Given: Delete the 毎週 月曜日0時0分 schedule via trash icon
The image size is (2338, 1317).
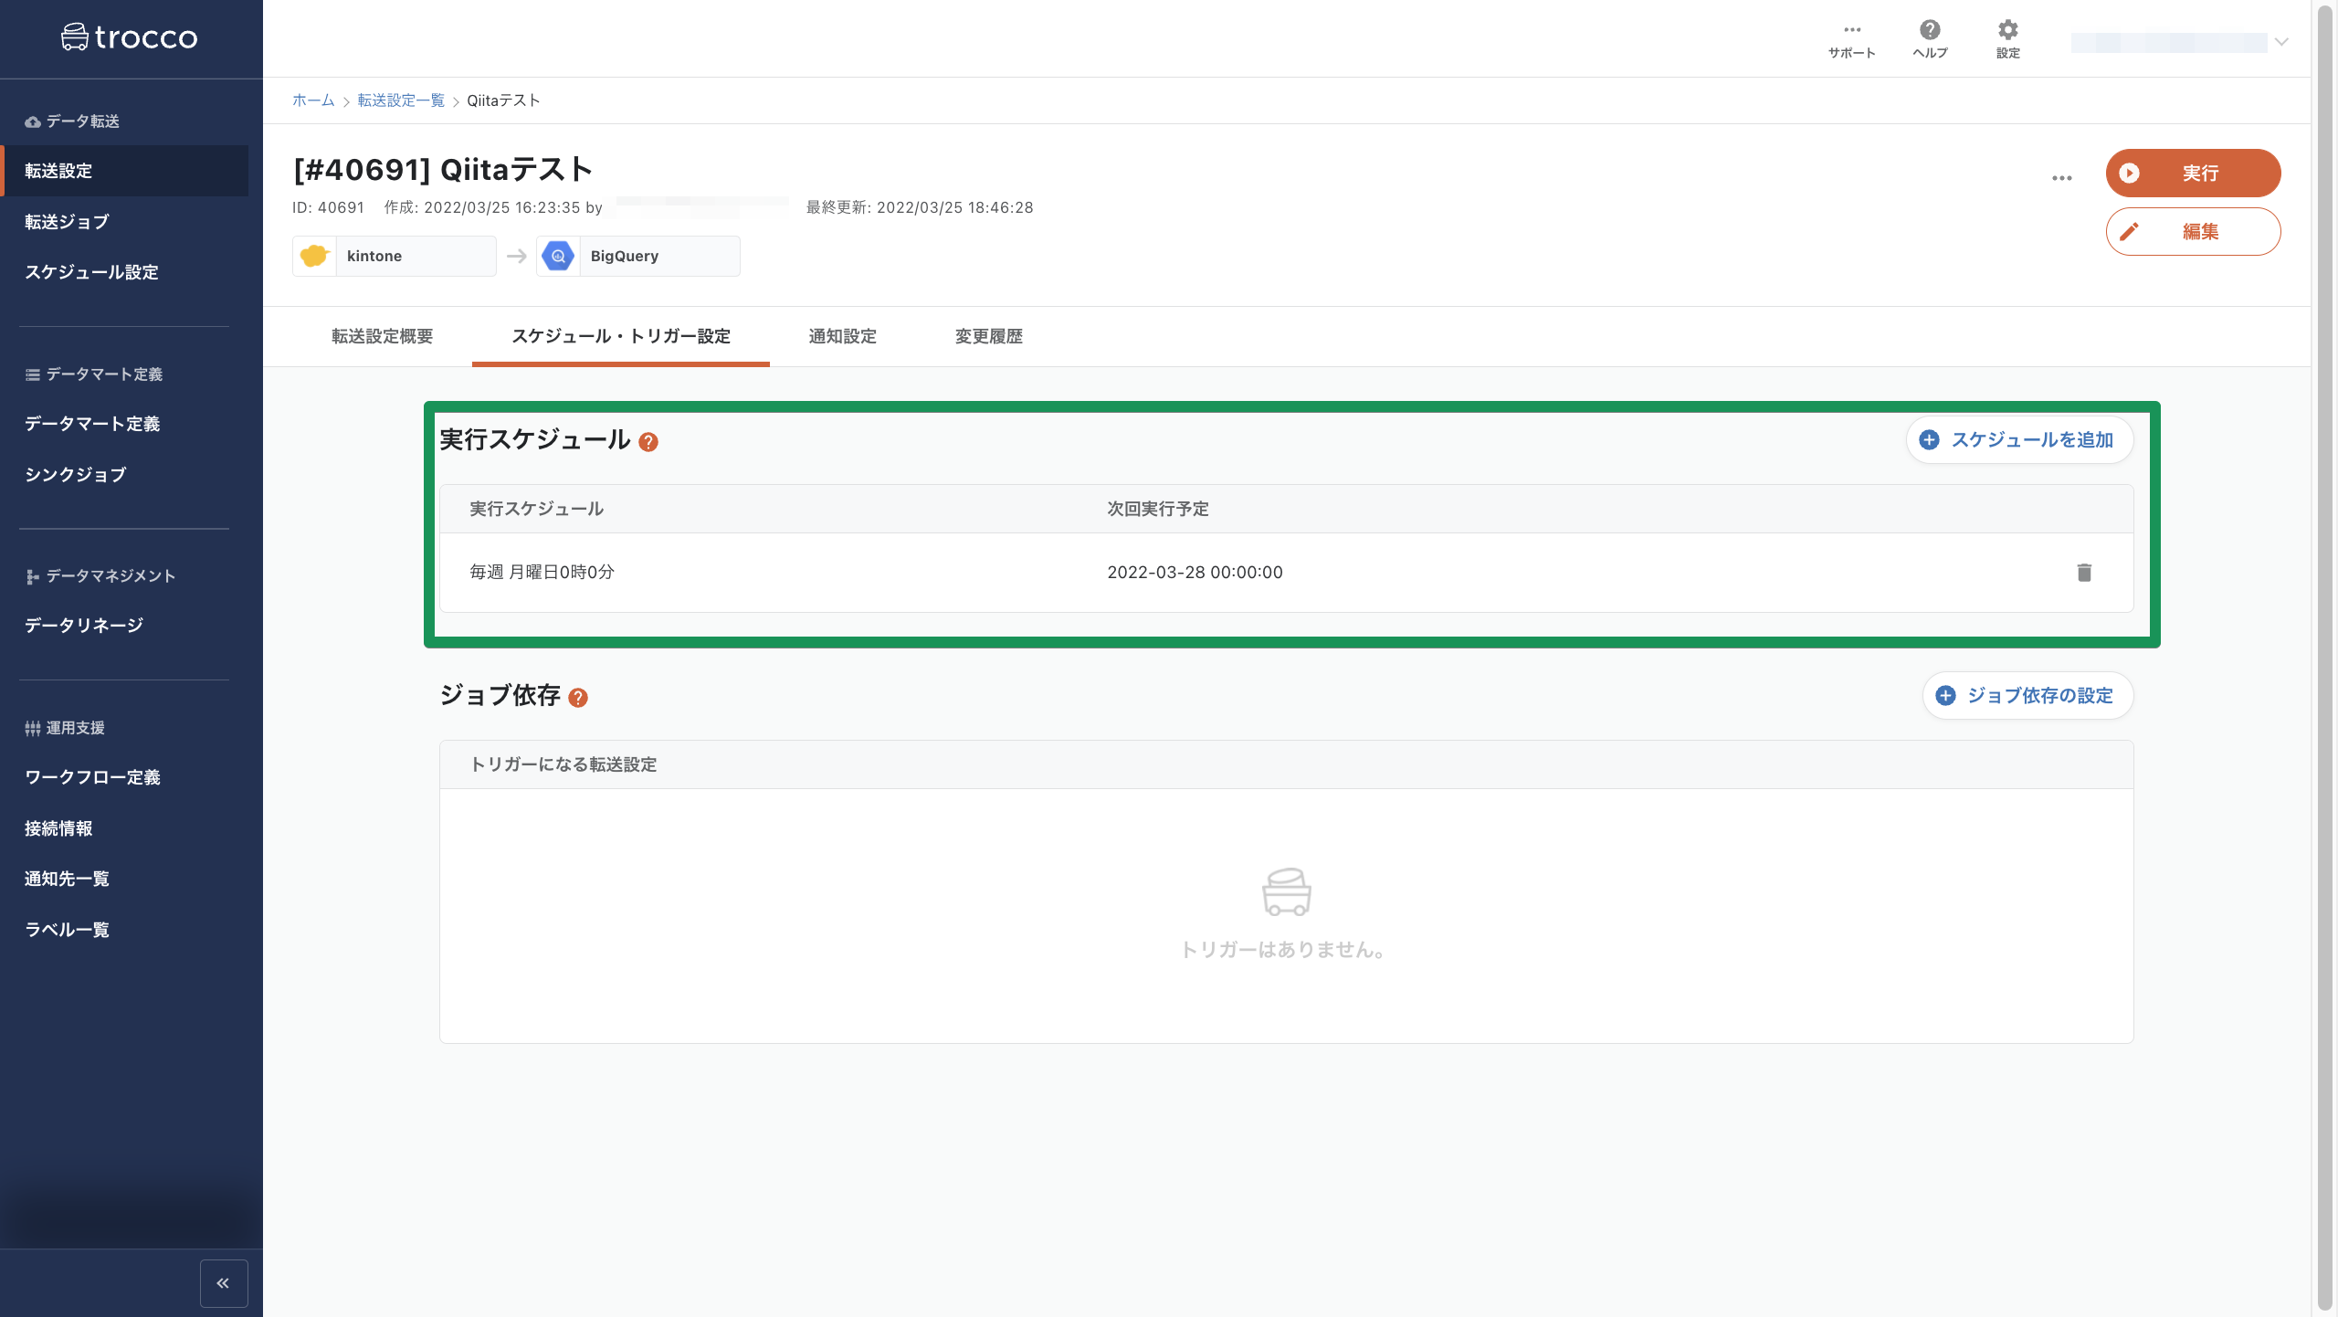Looking at the screenshot, I should 2084,573.
